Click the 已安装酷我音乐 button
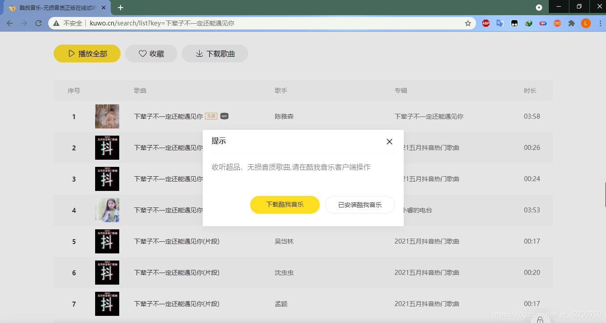 360,205
